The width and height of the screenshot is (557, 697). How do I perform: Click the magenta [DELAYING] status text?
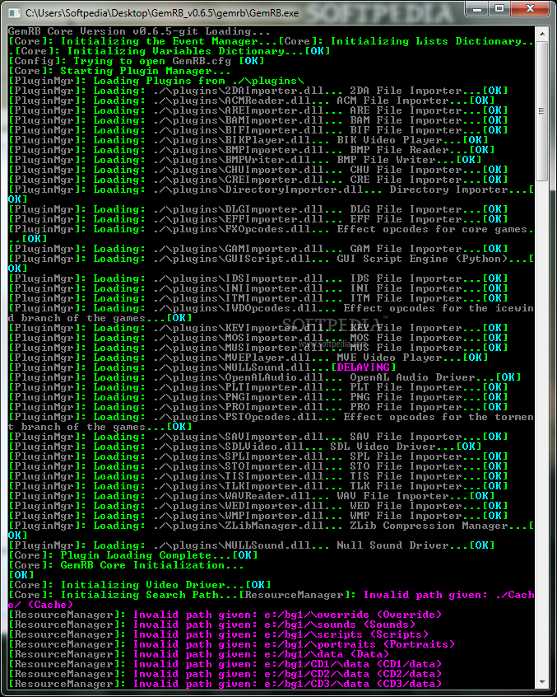pyautogui.click(x=364, y=367)
